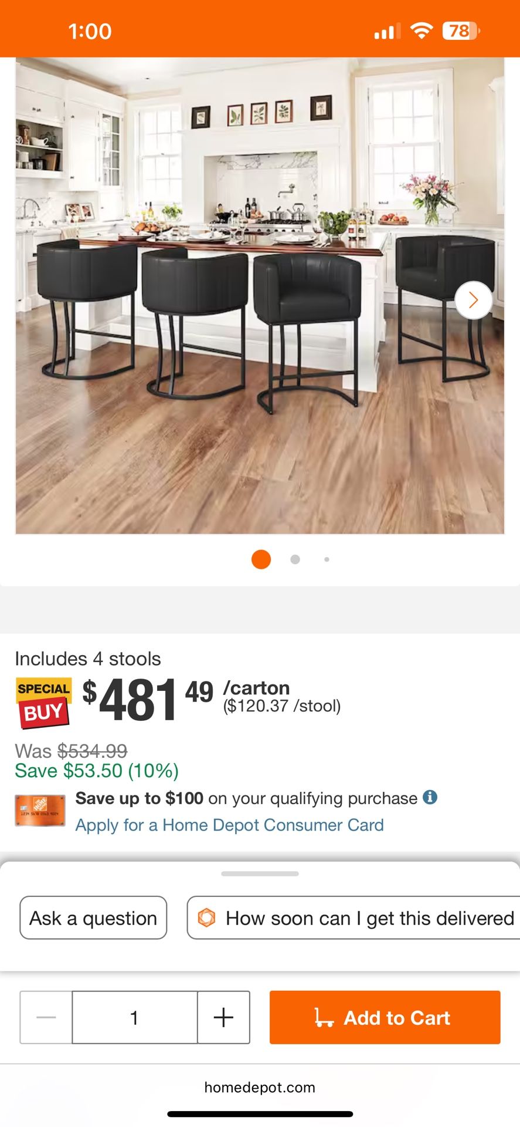Tap the orange hexagon icon on the delivery chip

click(206, 917)
